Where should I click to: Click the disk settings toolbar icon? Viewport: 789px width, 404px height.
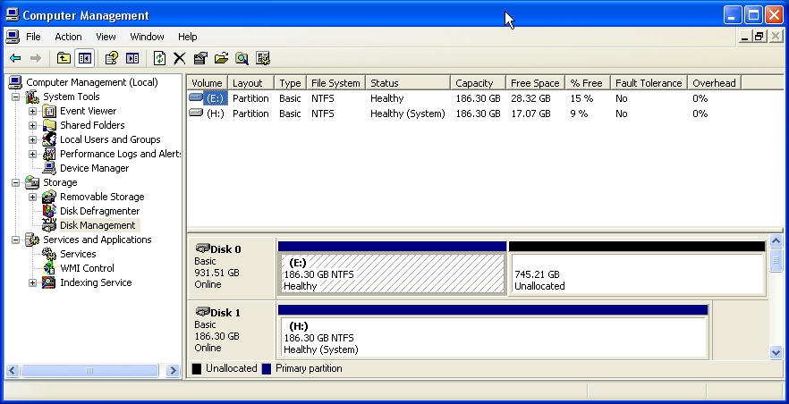pos(263,58)
